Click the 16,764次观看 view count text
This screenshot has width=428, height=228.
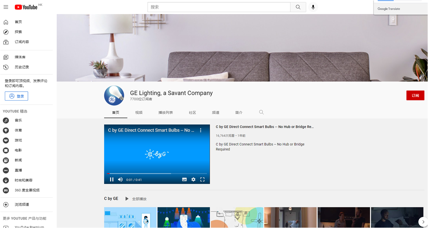click(x=225, y=136)
